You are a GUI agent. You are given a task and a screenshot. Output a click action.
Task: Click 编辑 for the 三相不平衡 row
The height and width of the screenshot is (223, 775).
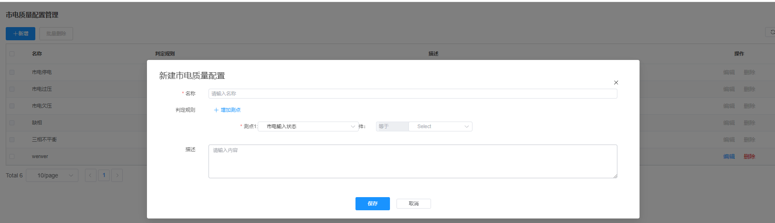729,140
